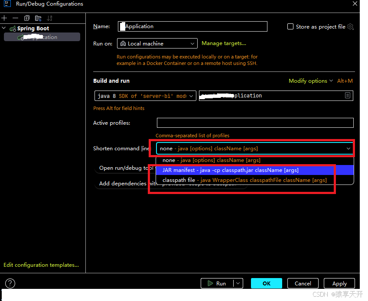The height and width of the screenshot is (301, 368).
Task: Remove configuration with minus icon
Action: (x=15, y=18)
